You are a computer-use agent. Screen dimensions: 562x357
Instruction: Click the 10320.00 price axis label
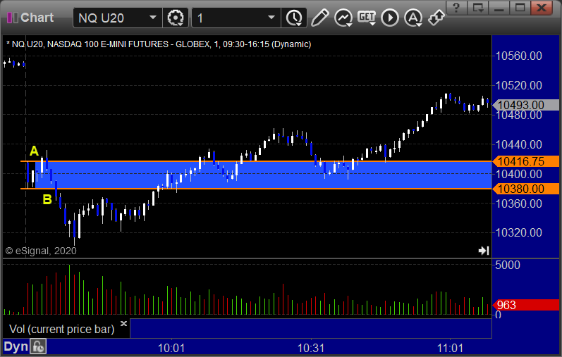518,233
